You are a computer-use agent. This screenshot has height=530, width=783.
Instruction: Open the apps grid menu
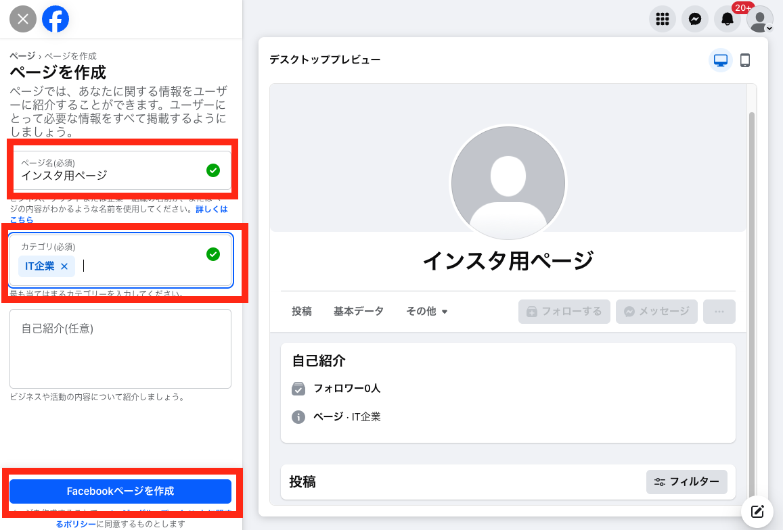click(x=662, y=19)
